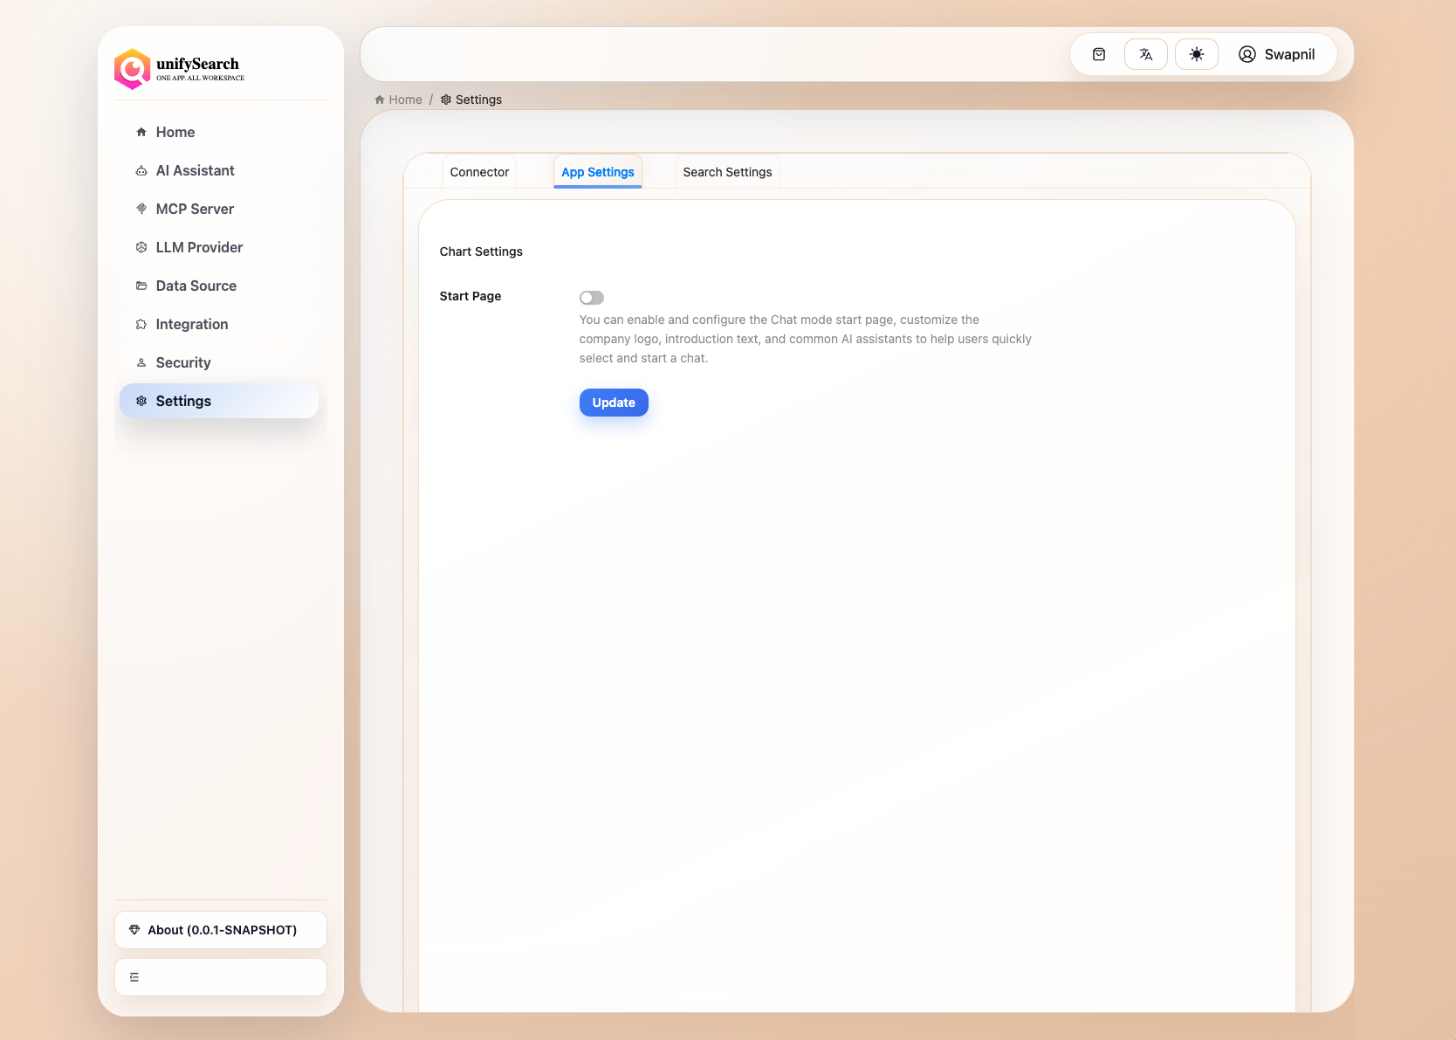Open the Swapnil user account menu
Viewport: 1456px width, 1040px height.
pos(1278,53)
